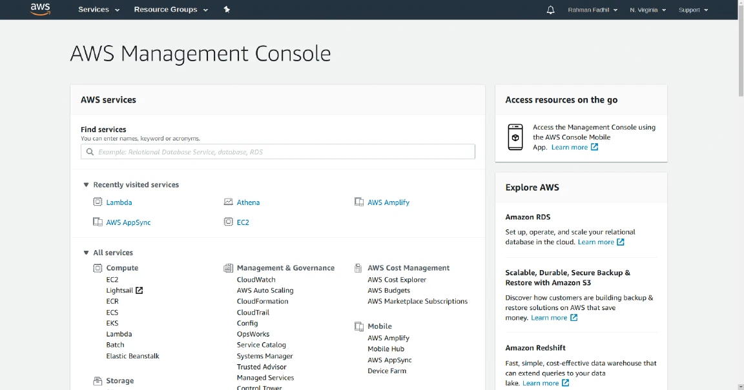Open ECR under Compute

click(112, 302)
